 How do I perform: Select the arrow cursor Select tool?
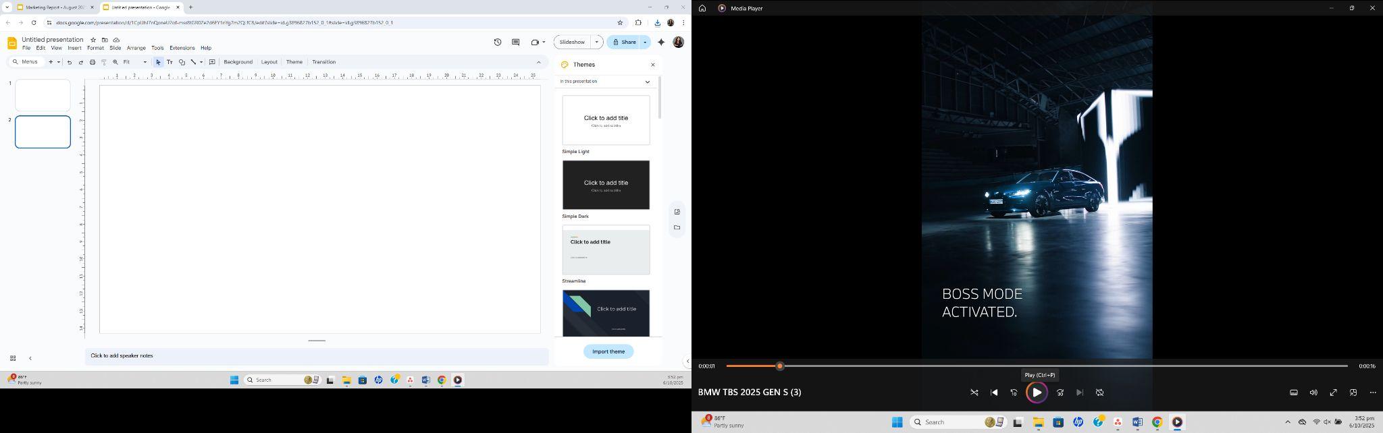[158, 62]
